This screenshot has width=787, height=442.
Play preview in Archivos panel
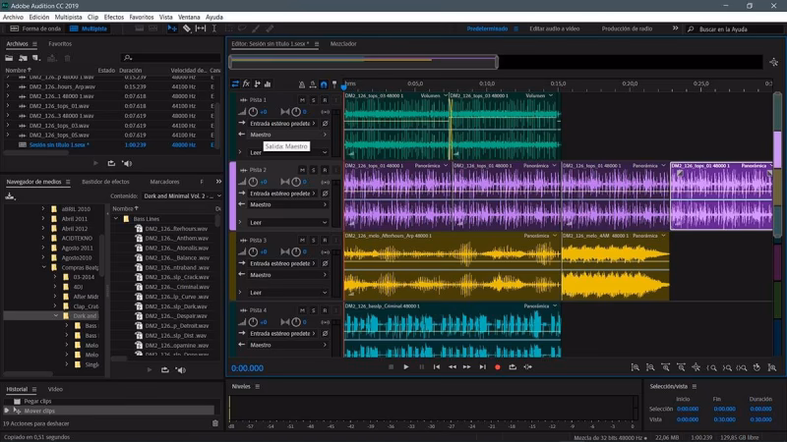pos(95,163)
